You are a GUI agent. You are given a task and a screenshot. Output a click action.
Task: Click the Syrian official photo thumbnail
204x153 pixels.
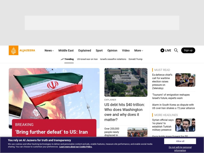point(185,125)
